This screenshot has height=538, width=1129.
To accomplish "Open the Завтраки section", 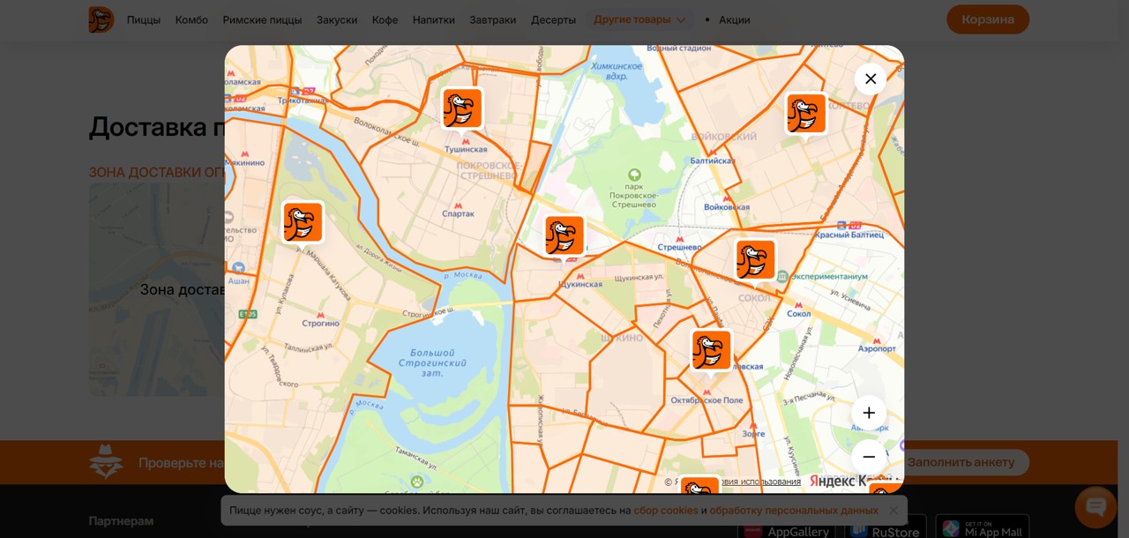I will tap(493, 19).
